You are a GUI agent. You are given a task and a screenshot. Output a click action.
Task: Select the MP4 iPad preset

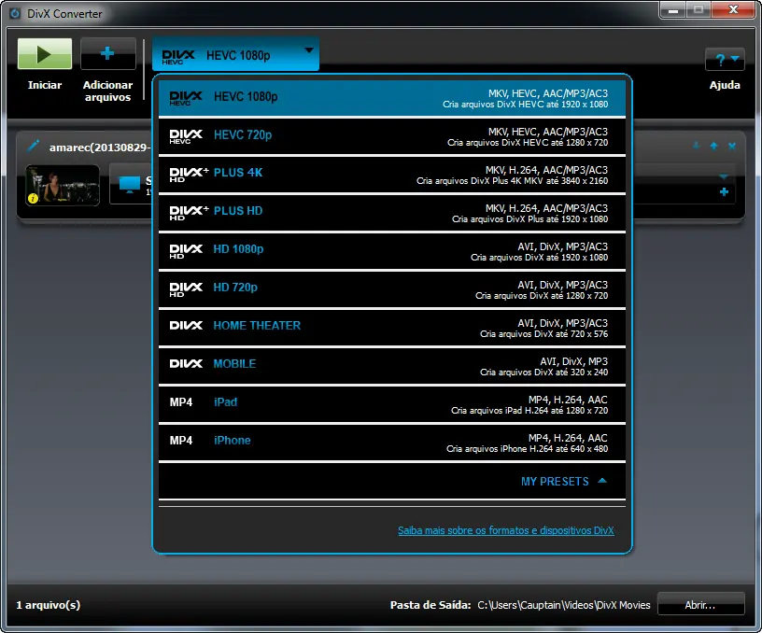(x=391, y=405)
